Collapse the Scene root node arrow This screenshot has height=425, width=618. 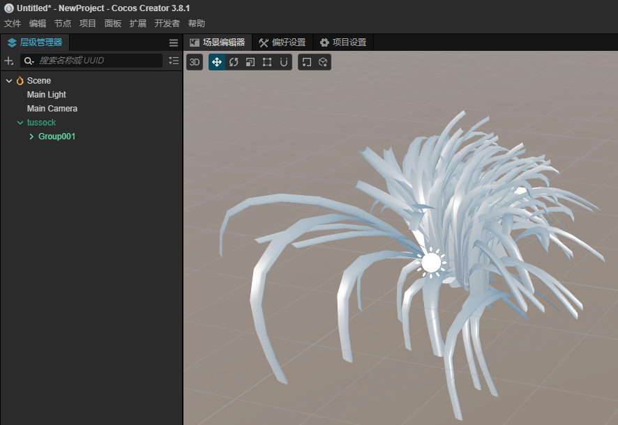[9, 81]
